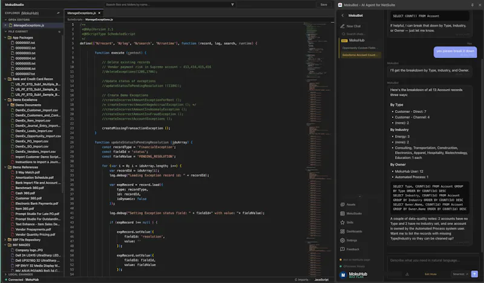The width and height of the screenshot is (484, 283).
Task: Open Company logo.JPG file
Action: tap(29, 250)
